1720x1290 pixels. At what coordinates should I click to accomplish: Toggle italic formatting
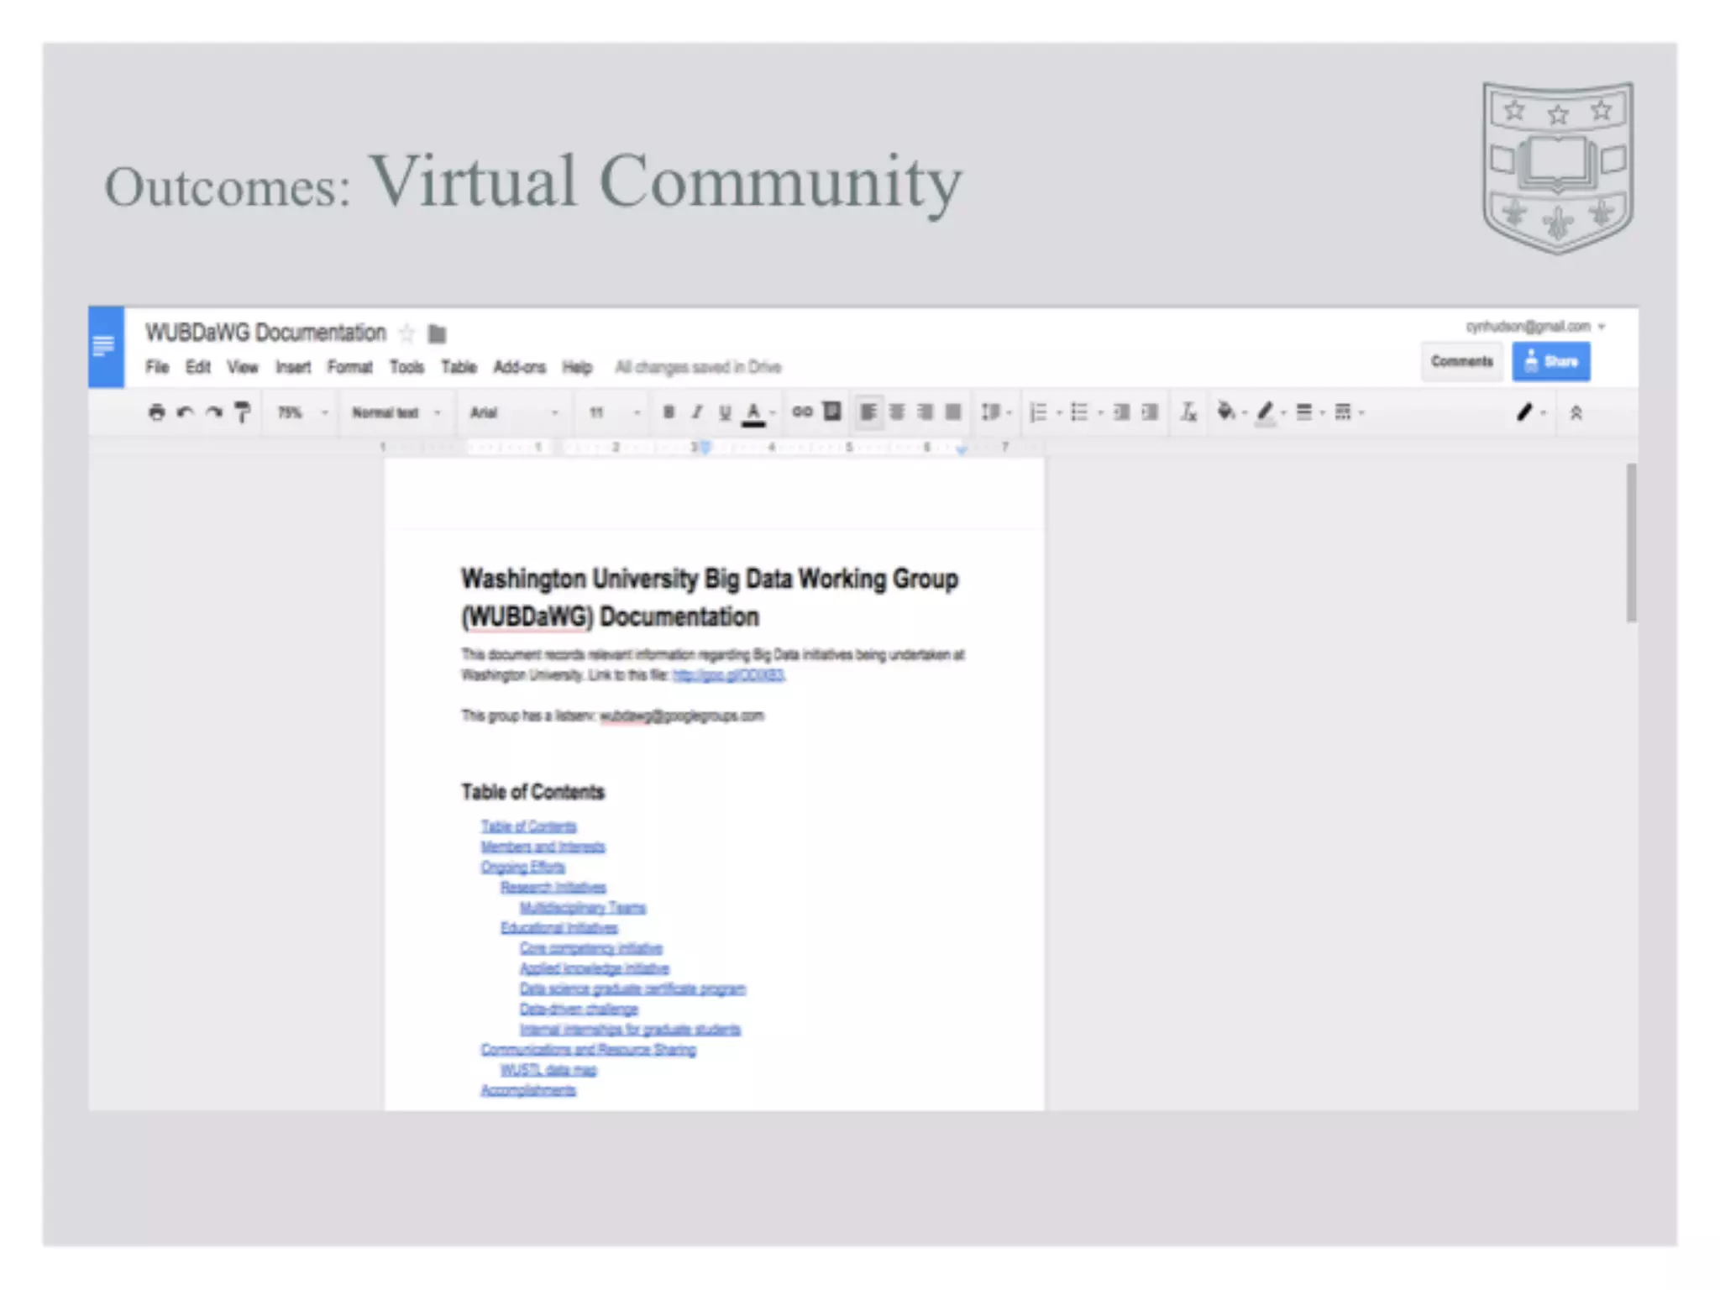[696, 412]
